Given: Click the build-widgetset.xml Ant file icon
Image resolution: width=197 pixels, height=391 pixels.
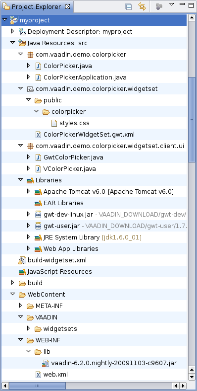Looking at the screenshot, I should pos(22,260).
